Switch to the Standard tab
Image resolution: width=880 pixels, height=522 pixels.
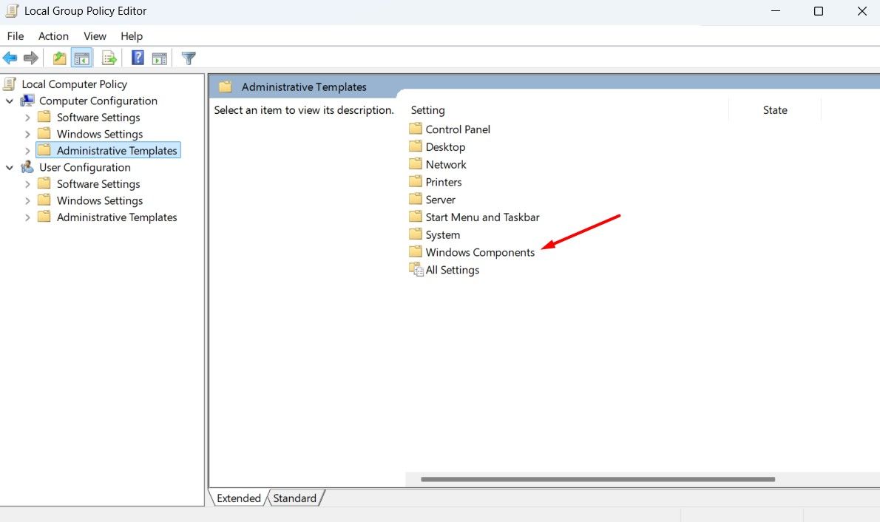pyautogui.click(x=294, y=498)
